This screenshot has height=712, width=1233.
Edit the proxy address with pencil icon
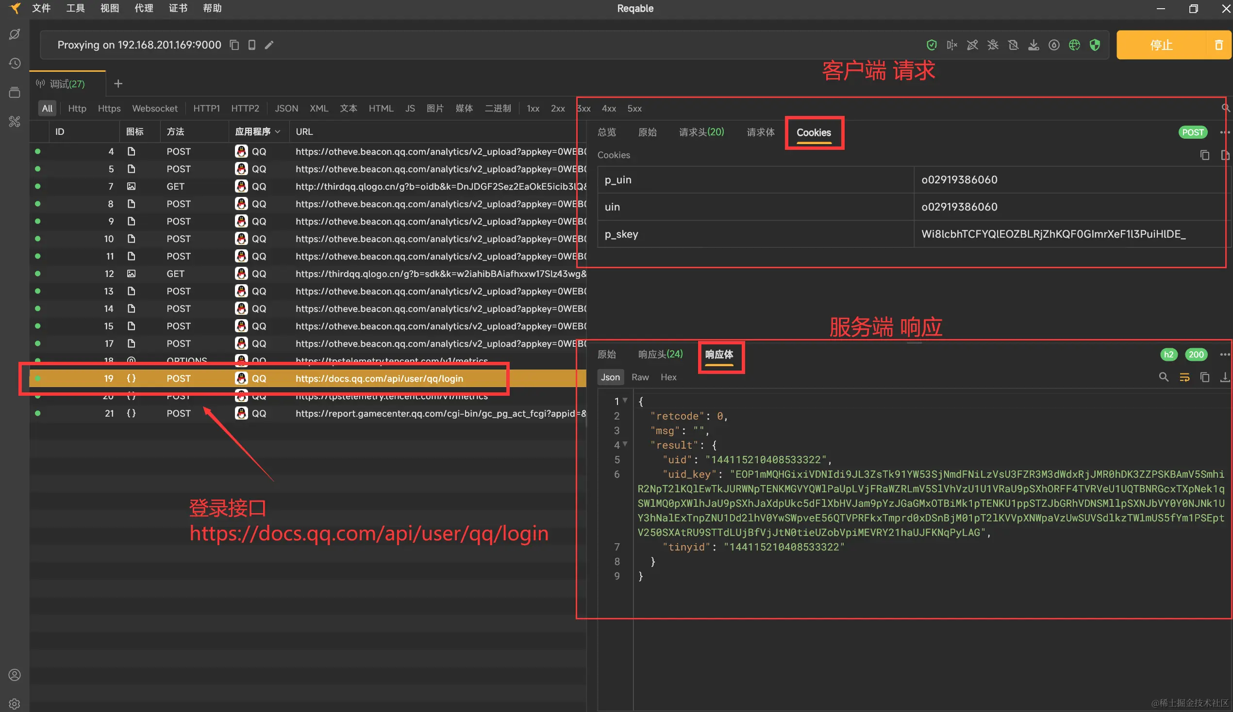pyautogui.click(x=269, y=45)
